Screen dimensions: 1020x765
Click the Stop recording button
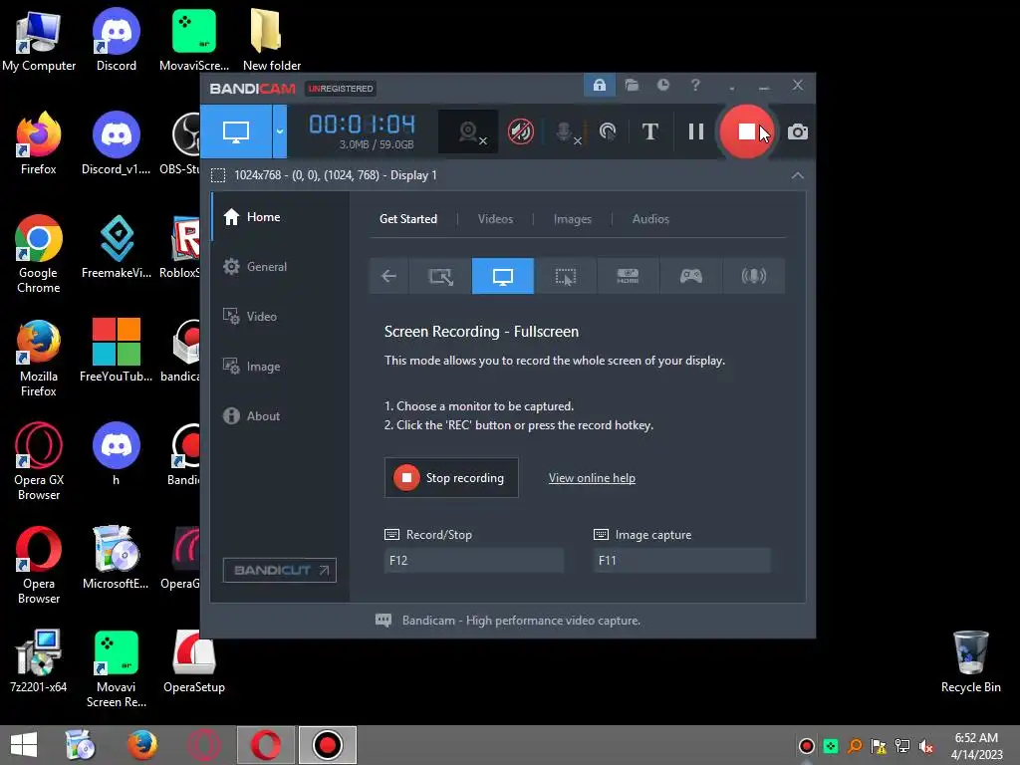coord(451,478)
